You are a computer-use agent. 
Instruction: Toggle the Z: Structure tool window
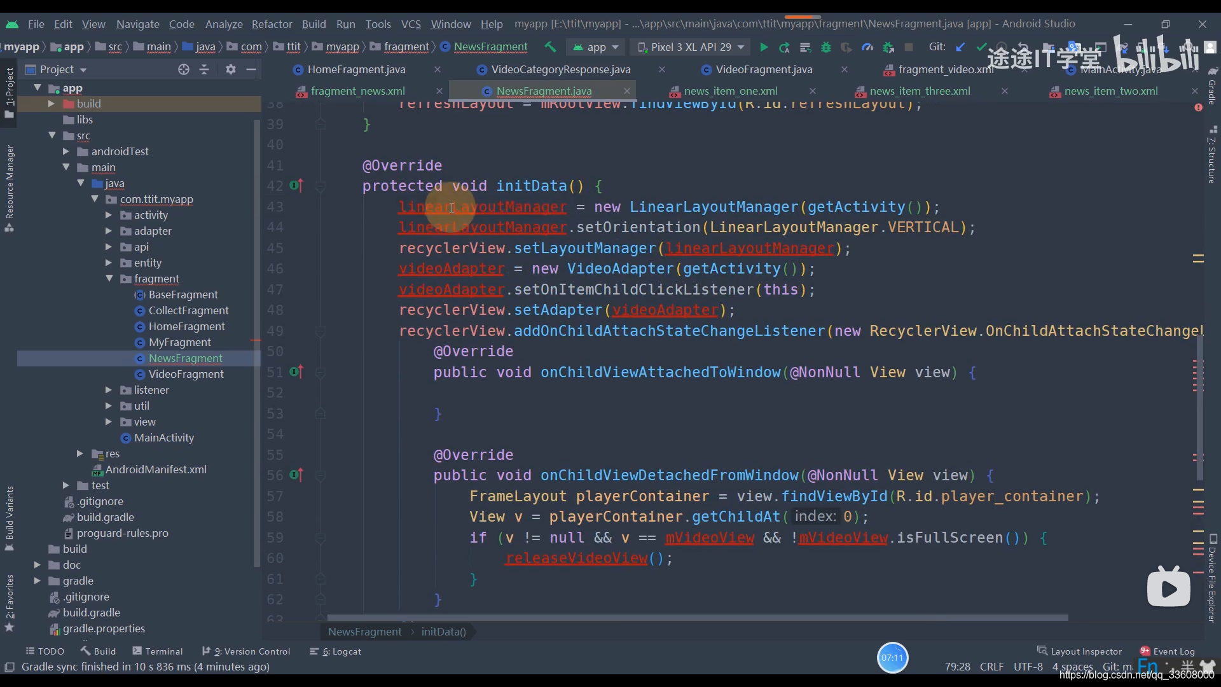pos(1212,156)
